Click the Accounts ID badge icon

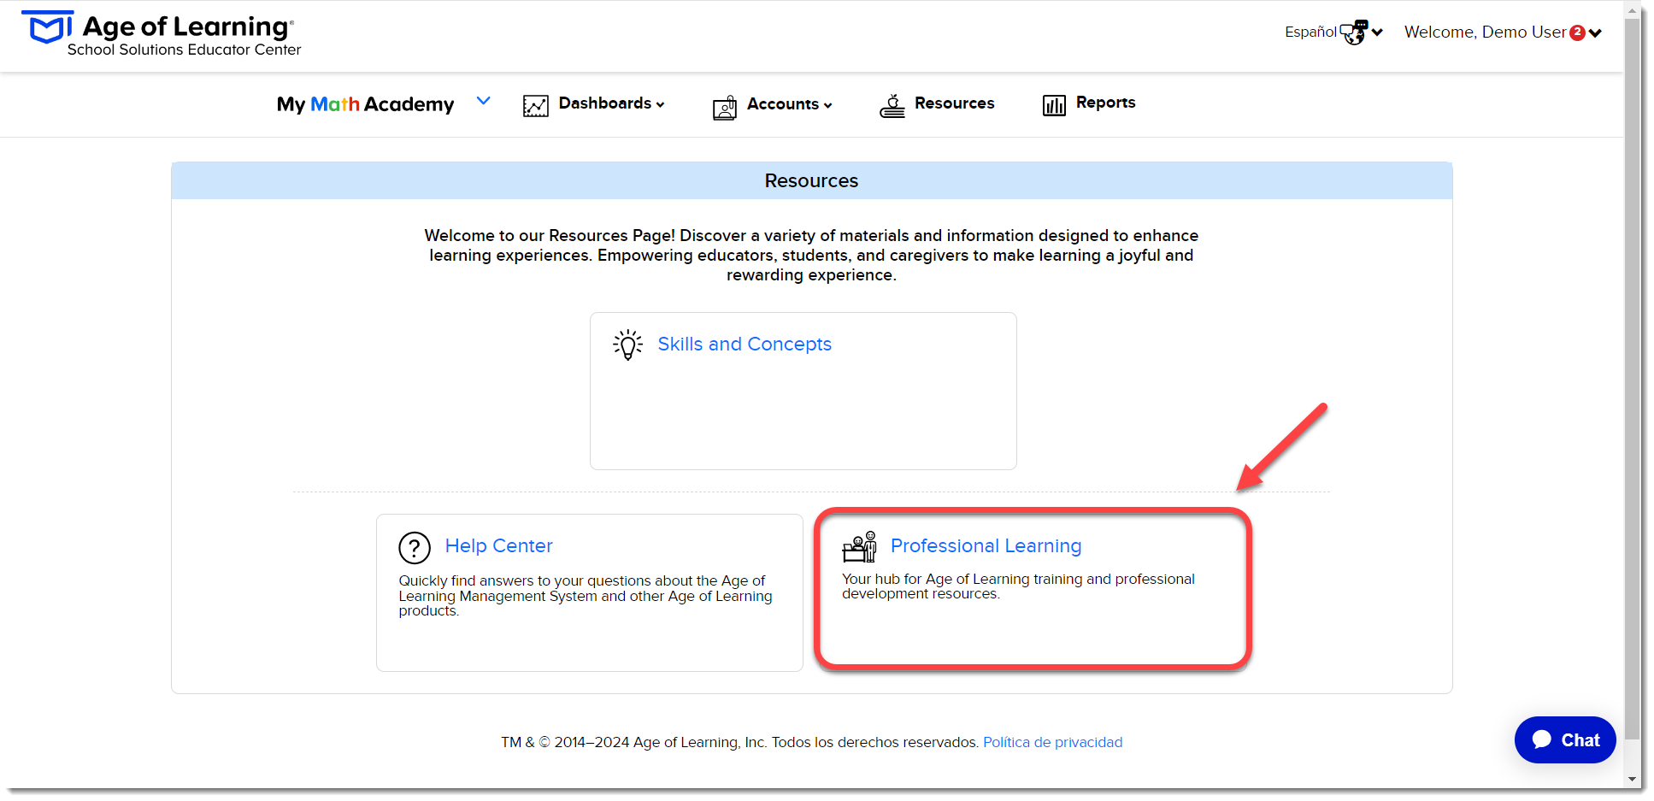point(725,108)
